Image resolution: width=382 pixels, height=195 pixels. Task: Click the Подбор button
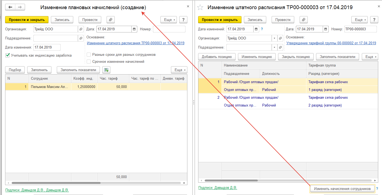tap(15, 70)
